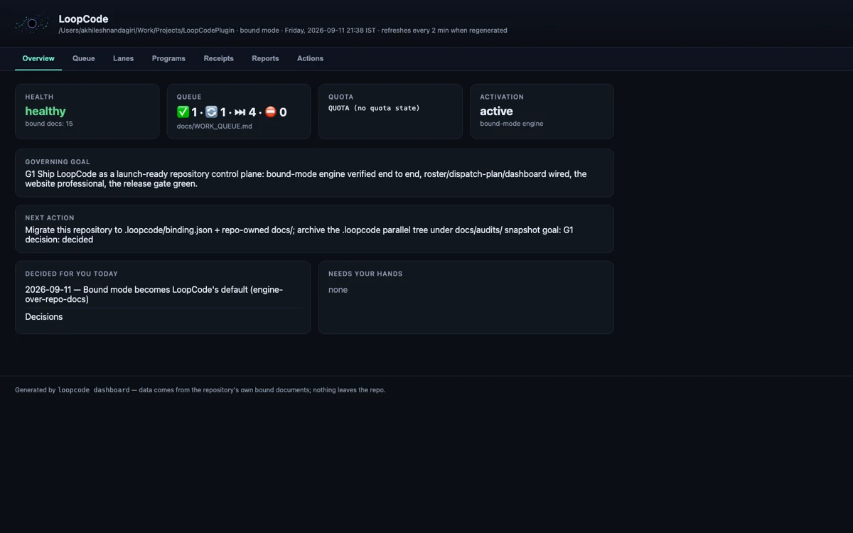853x533 pixels.
Task: Click the LoopCode logo icon
Action: pyautogui.click(x=32, y=23)
